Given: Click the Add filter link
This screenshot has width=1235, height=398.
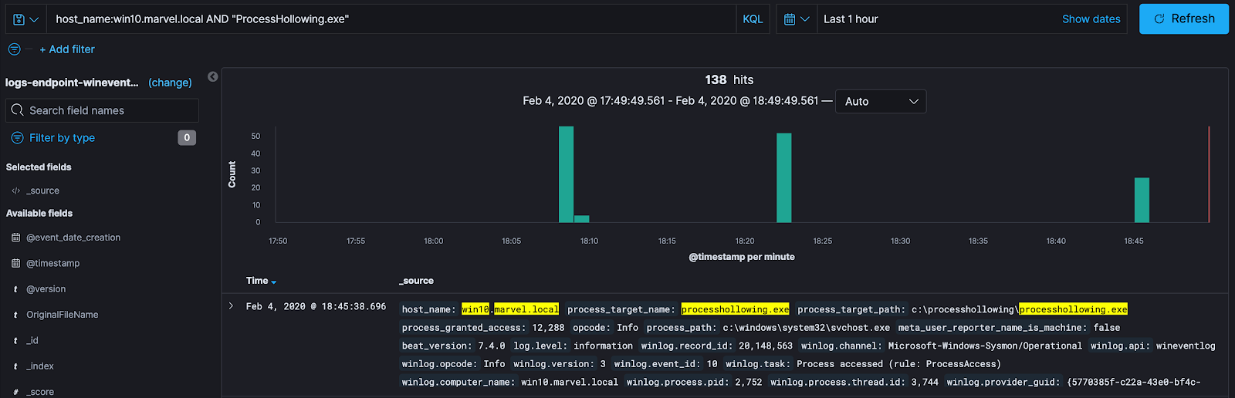Looking at the screenshot, I should click(x=67, y=49).
